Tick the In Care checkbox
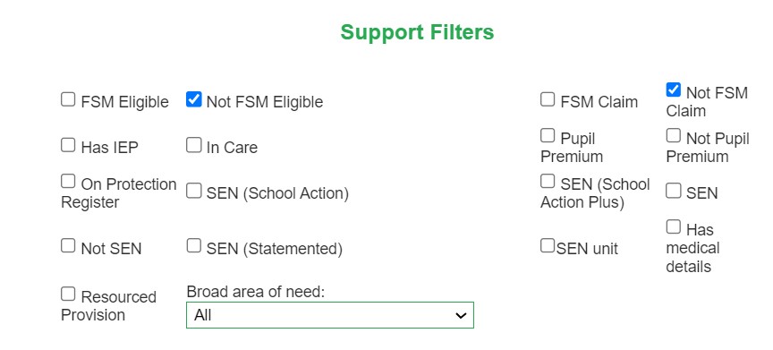 pos(194,145)
